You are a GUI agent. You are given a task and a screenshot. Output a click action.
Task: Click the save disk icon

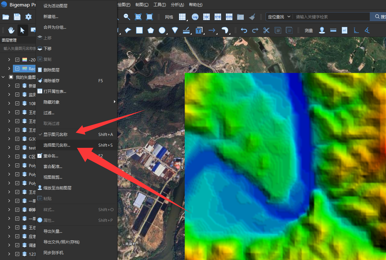pos(17,17)
